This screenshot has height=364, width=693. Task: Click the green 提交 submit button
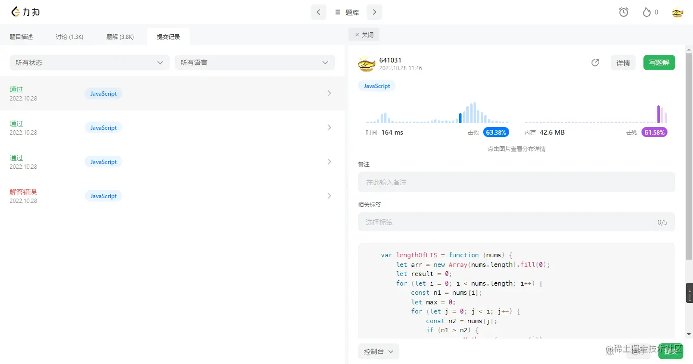(x=671, y=351)
